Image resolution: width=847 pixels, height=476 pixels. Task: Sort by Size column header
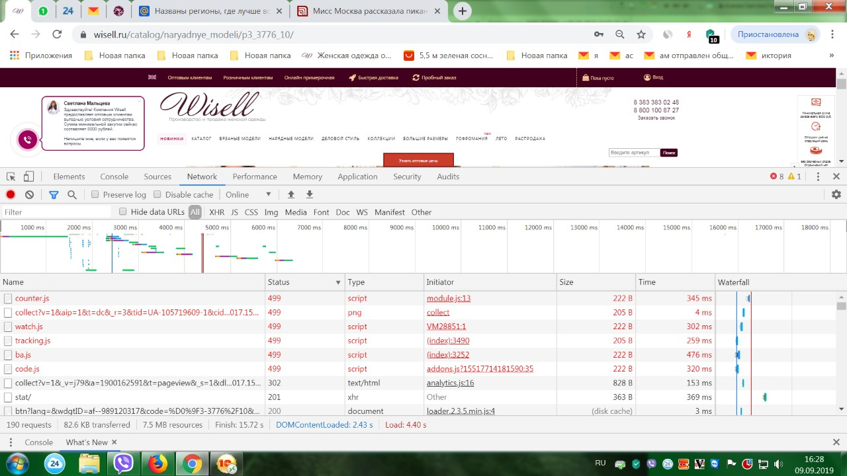click(596, 282)
